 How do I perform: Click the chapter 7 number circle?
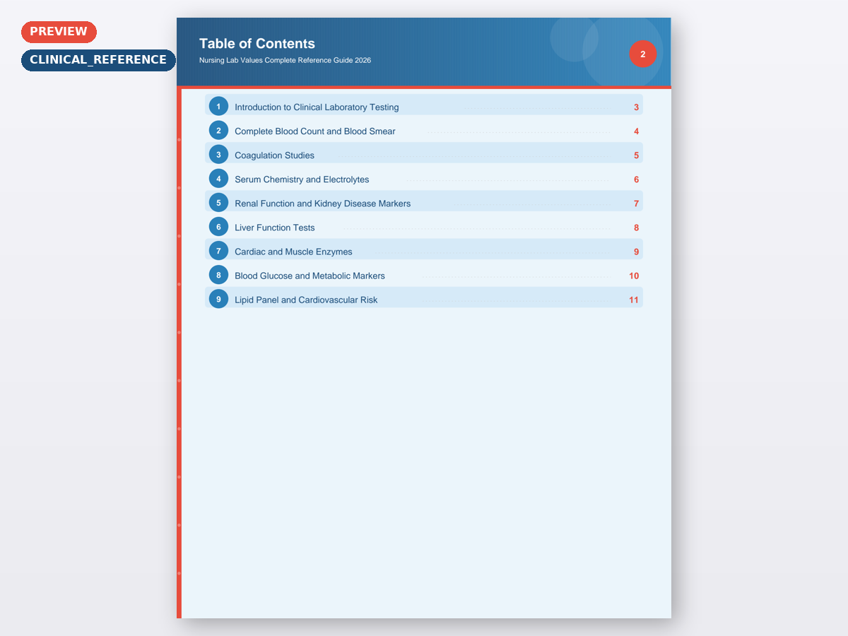(218, 251)
